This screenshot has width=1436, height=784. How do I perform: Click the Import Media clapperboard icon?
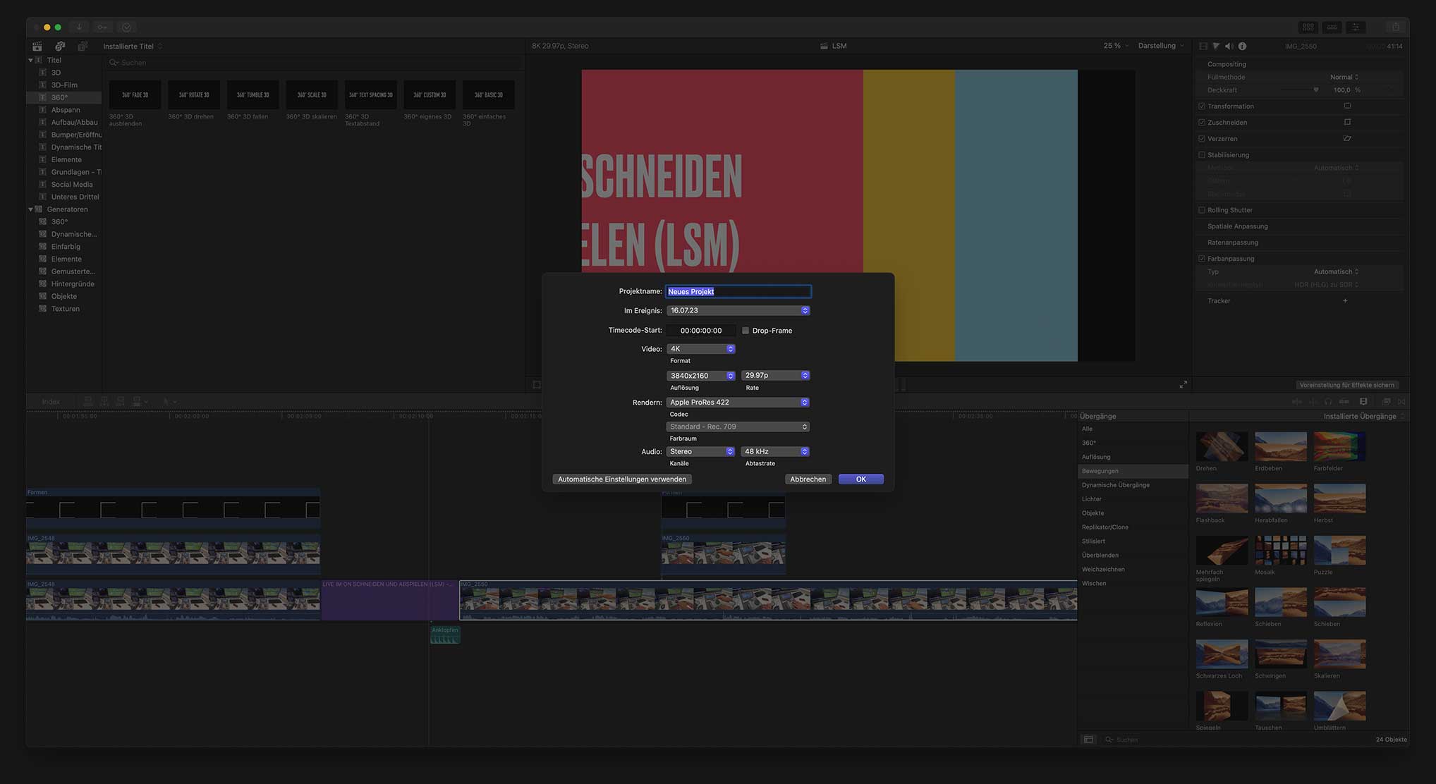[37, 46]
